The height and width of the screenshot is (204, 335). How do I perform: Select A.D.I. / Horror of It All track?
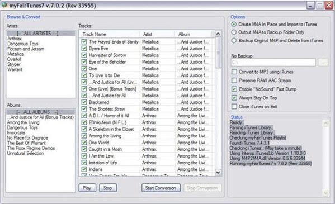147,116
